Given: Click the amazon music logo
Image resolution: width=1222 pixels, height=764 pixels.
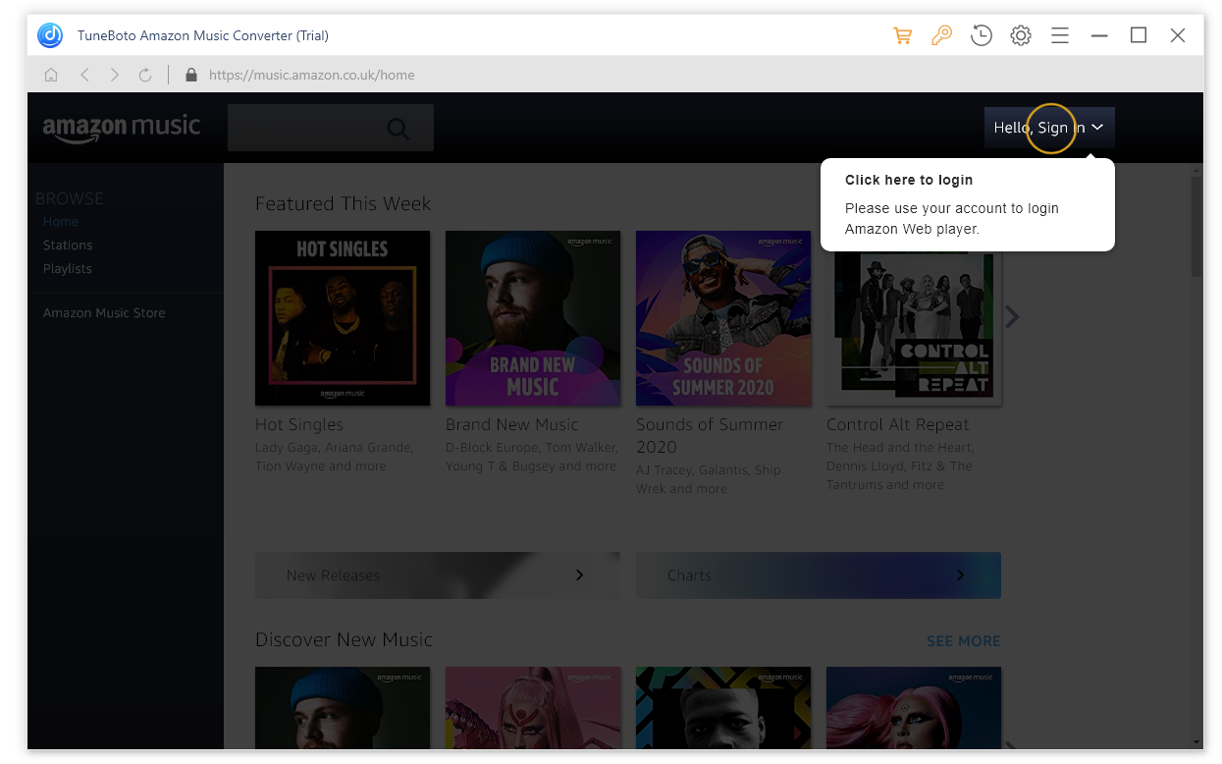Looking at the screenshot, I should click(x=122, y=129).
